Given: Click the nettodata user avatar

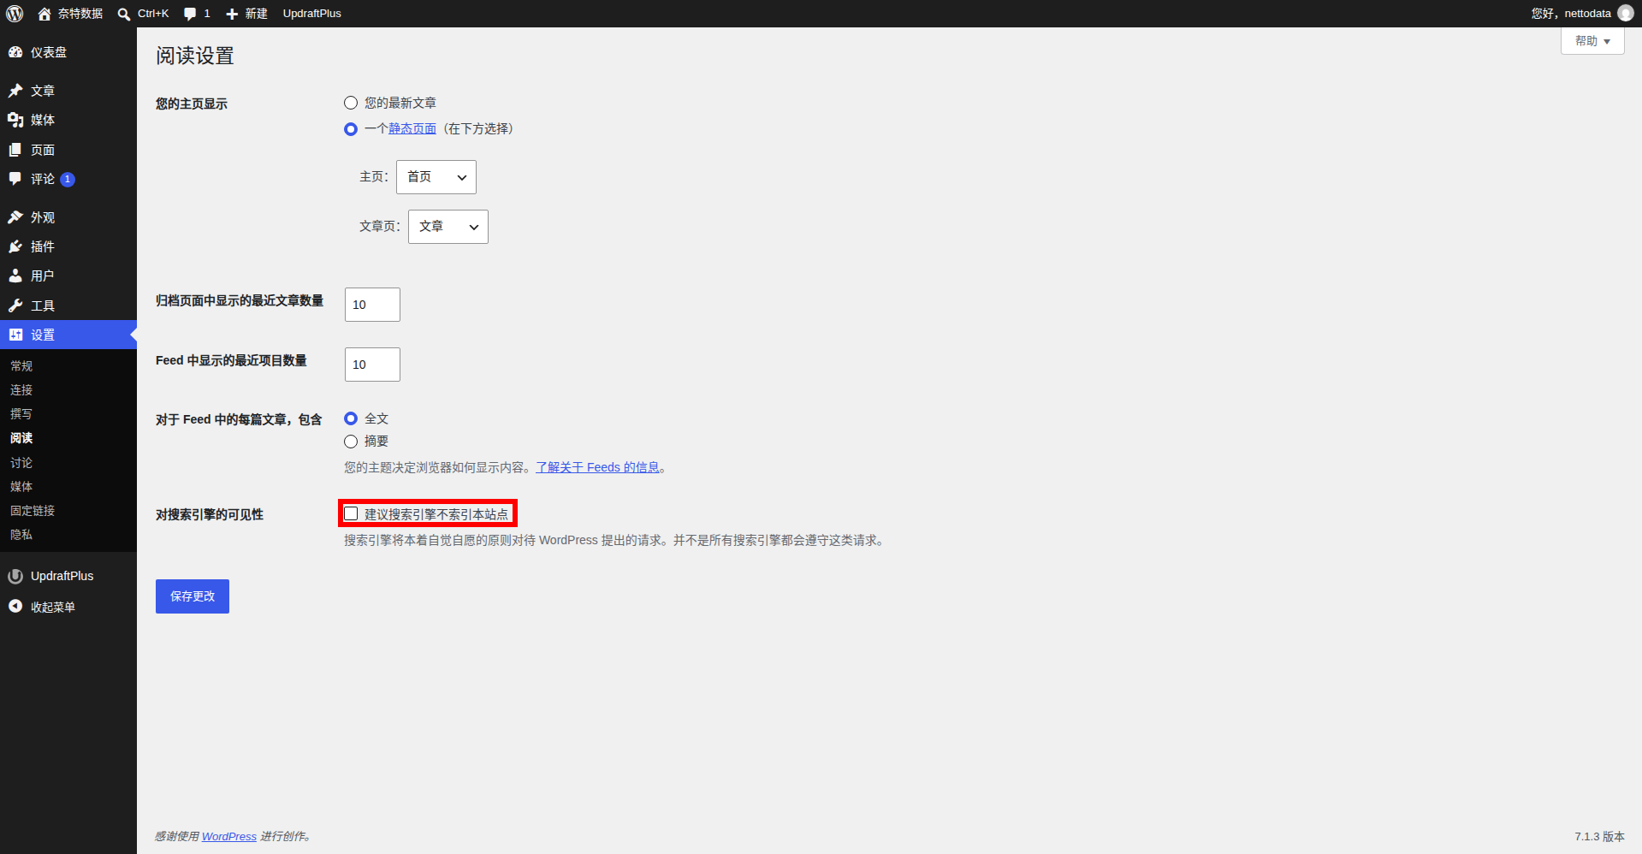Looking at the screenshot, I should click(x=1626, y=14).
